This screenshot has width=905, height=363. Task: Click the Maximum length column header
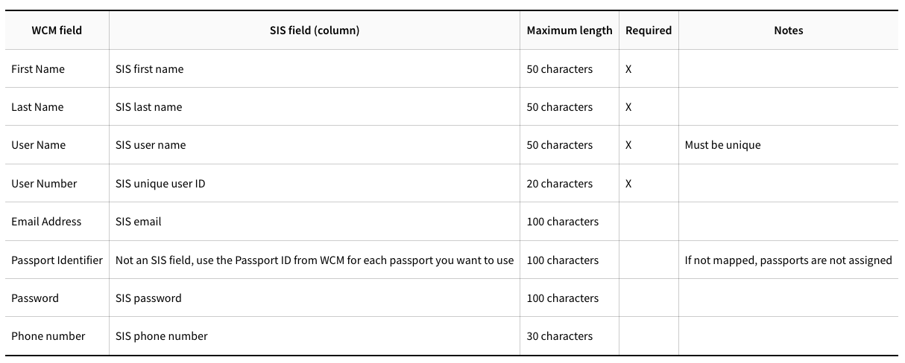[570, 30]
